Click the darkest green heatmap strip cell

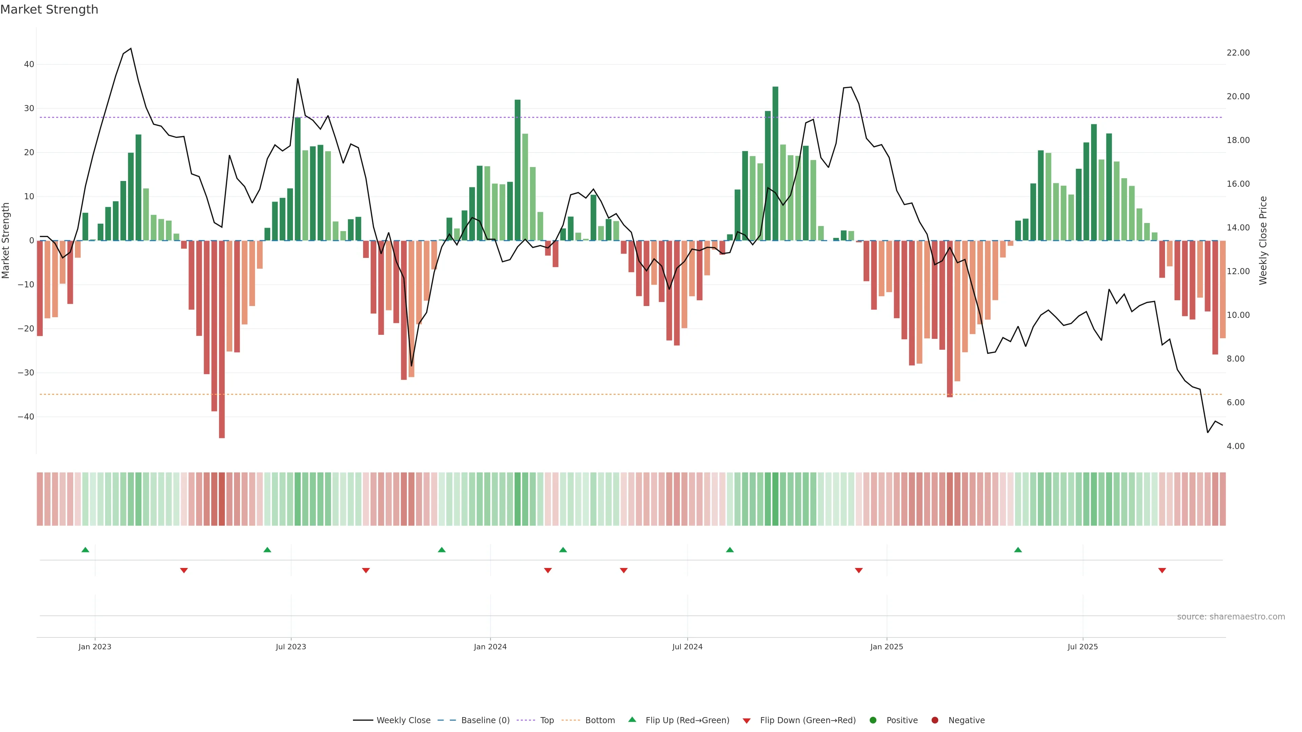pyautogui.click(x=775, y=499)
